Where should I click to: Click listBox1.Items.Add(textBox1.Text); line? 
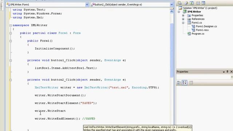(66, 68)
